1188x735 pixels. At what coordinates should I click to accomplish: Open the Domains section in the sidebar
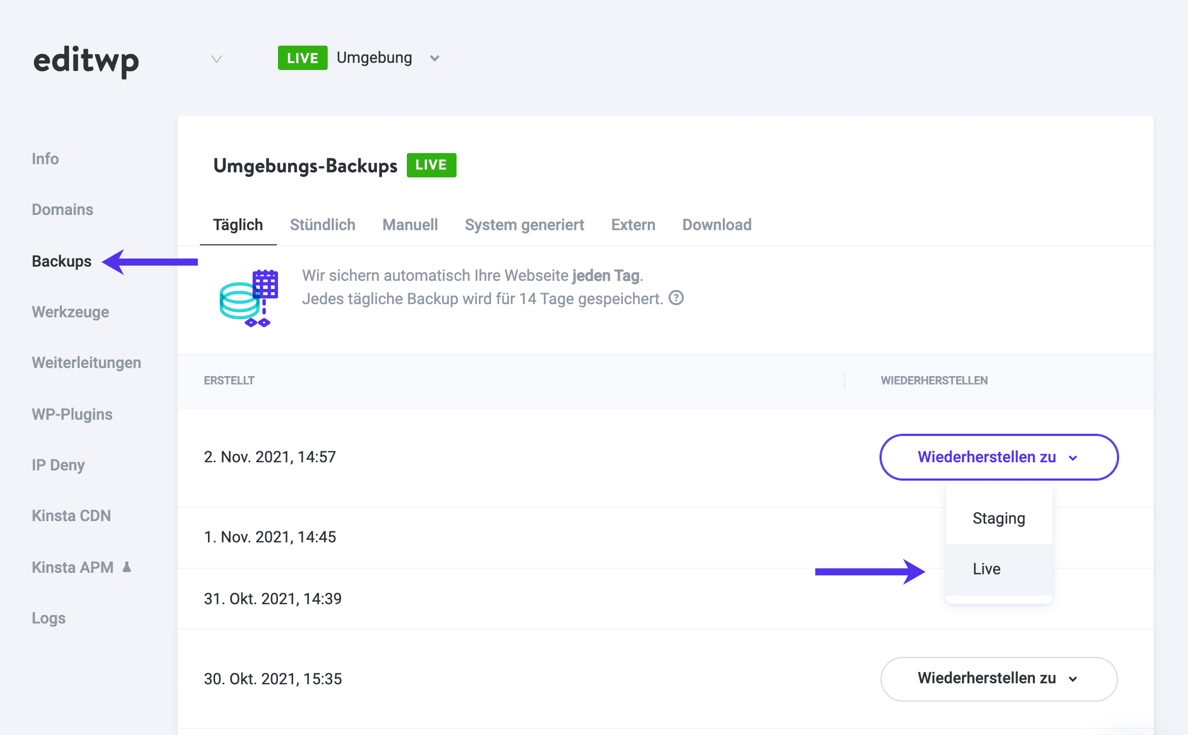coord(62,209)
